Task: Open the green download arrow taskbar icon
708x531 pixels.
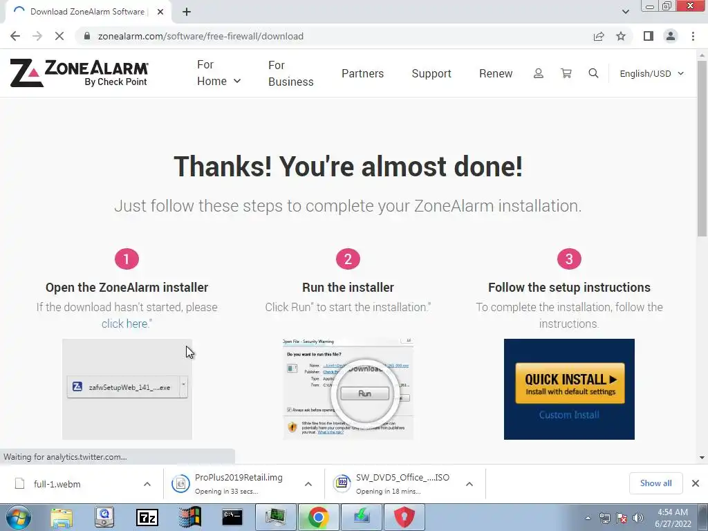Action: point(361,517)
